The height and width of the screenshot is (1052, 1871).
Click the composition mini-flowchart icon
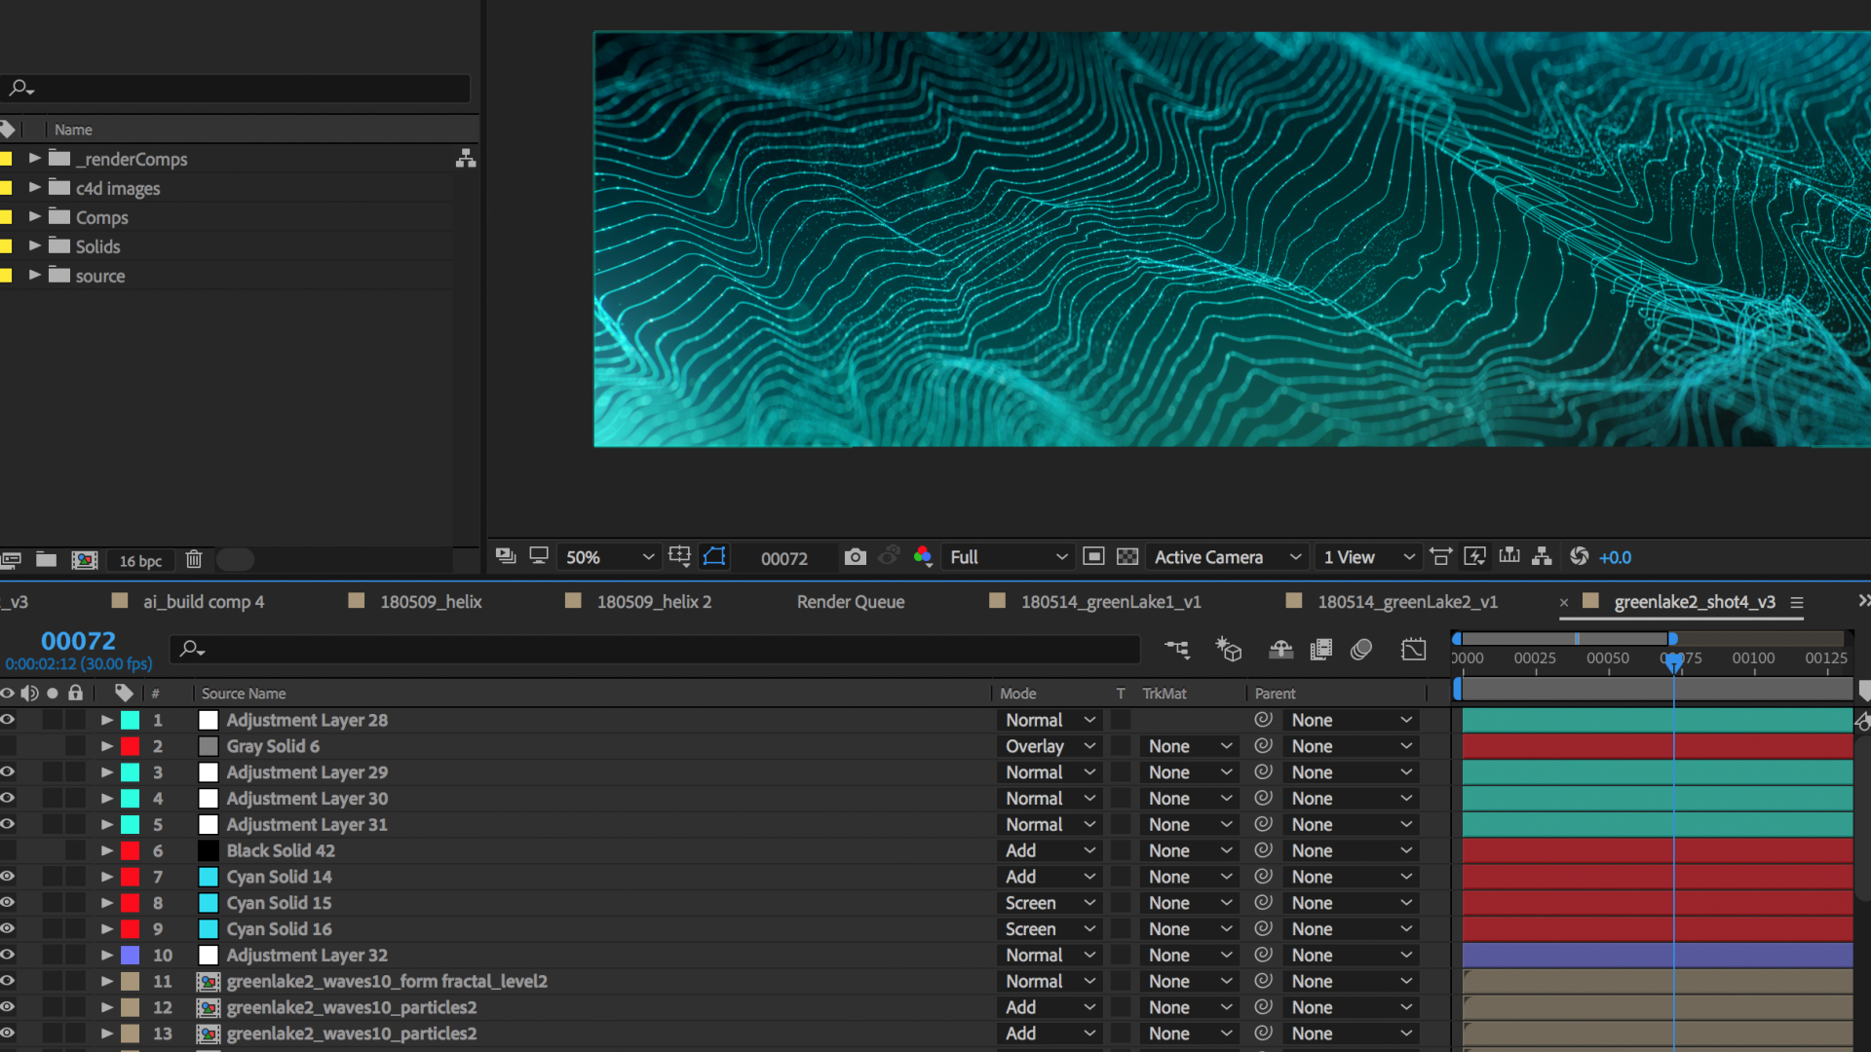[x=1177, y=649]
